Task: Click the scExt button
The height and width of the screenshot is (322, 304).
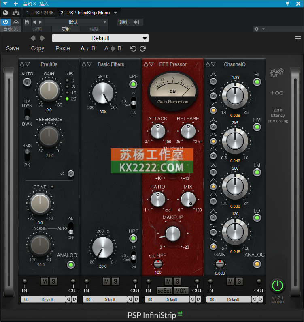Action: coord(164,291)
